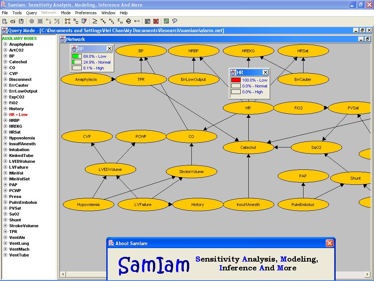Screen dimensions: 374x281
Task: Select the InsuffAnesth tree item label
Action: coord(22,144)
